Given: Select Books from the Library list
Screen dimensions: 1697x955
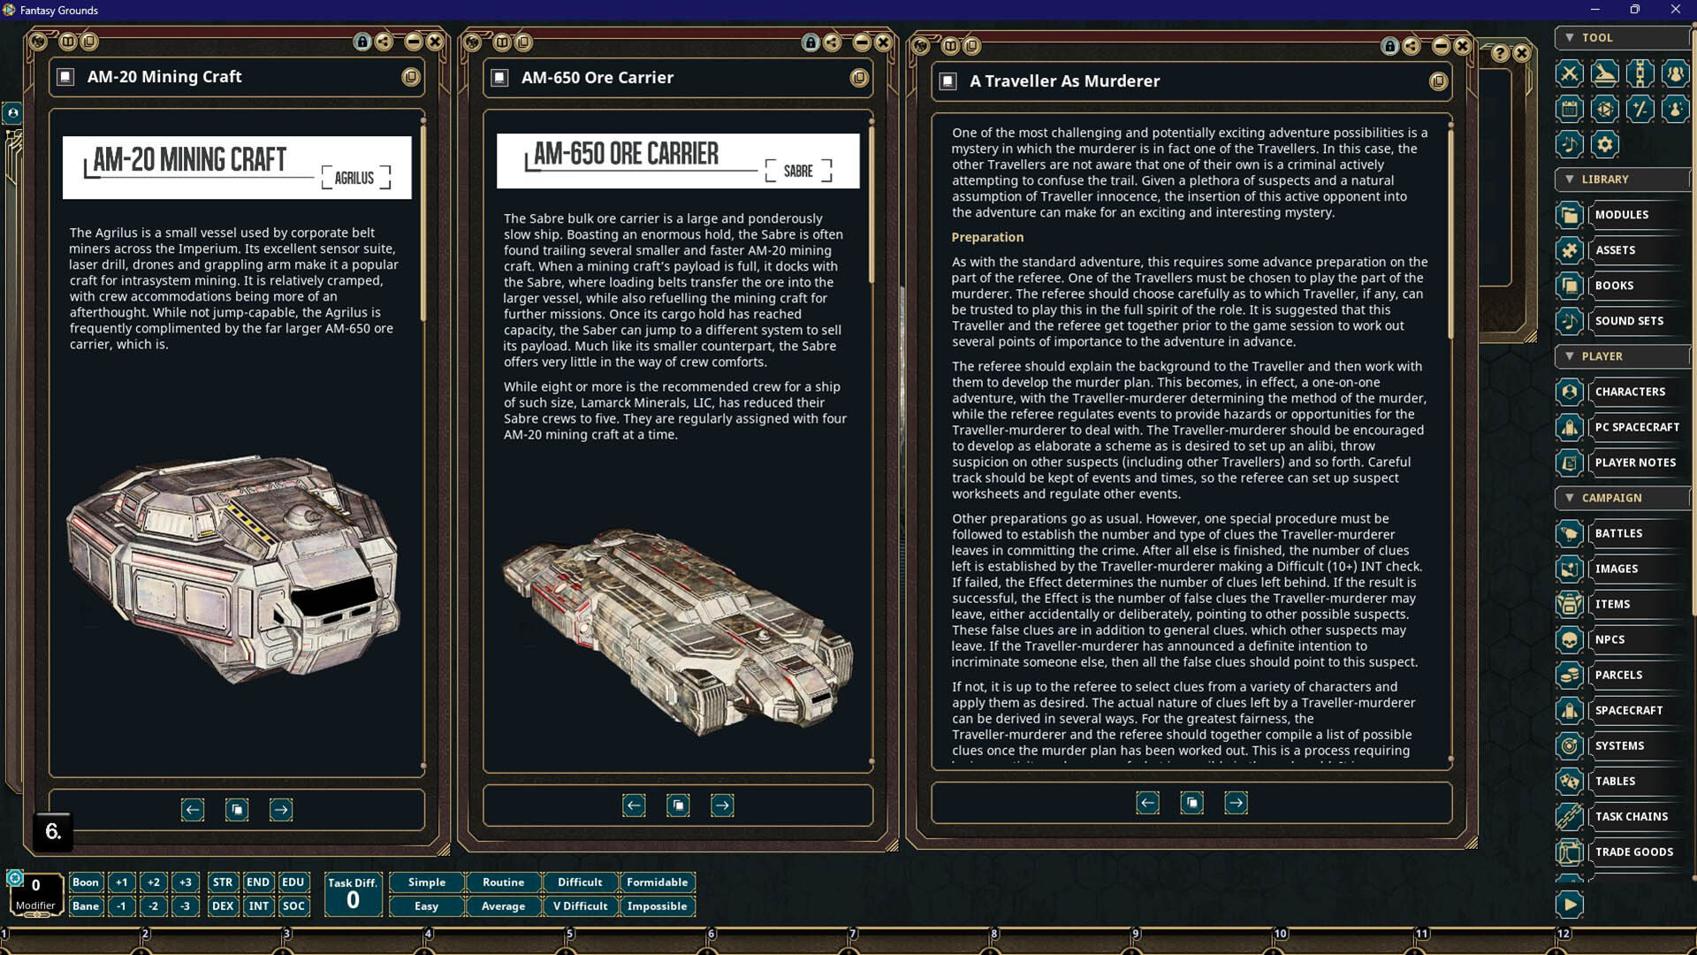Looking at the screenshot, I should [1614, 286].
